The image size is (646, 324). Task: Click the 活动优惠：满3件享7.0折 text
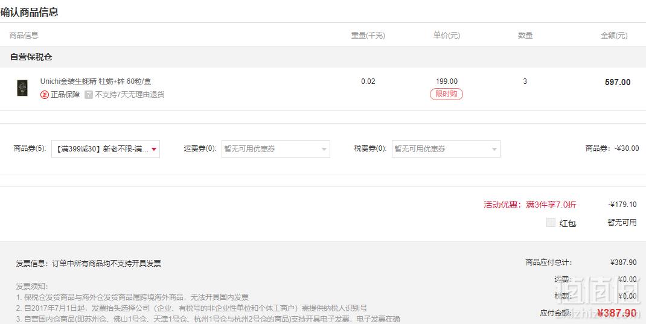[x=530, y=205]
